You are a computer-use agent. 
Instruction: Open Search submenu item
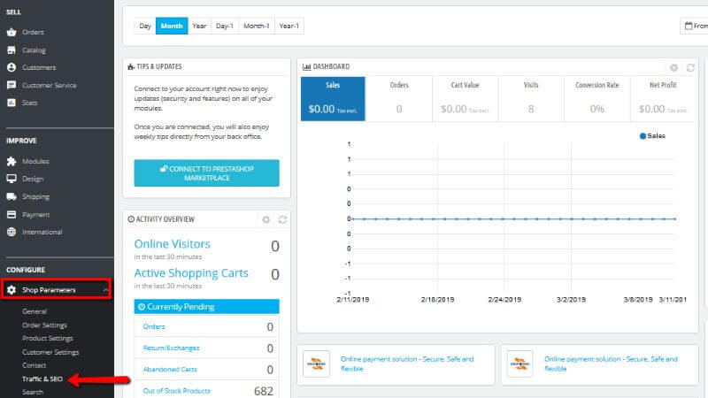pyautogui.click(x=33, y=392)
